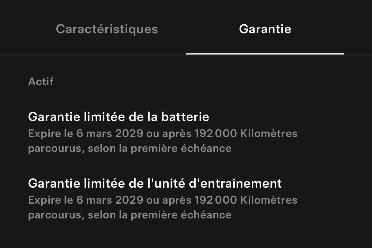This screenshot has height=248, width=372.
Task: Open Garantie limitée de la batterie
Action: [118, 117]
